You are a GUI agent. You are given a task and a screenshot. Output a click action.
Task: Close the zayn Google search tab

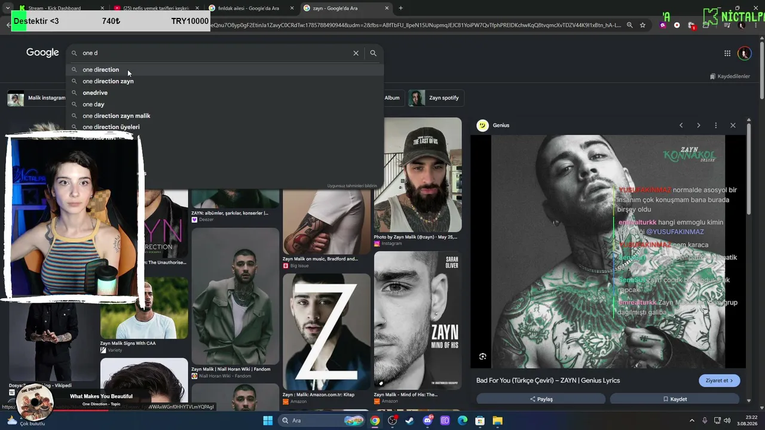pyautogui.click(x=387, y=8)
